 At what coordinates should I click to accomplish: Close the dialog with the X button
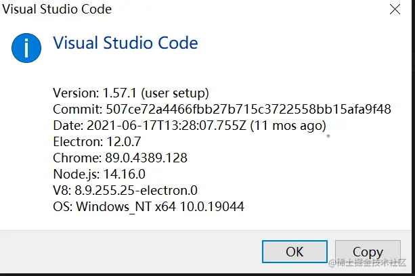[x=395, y=10]
